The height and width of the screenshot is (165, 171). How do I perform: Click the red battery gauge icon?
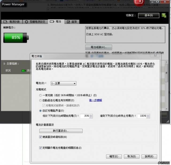coord(139,2)
